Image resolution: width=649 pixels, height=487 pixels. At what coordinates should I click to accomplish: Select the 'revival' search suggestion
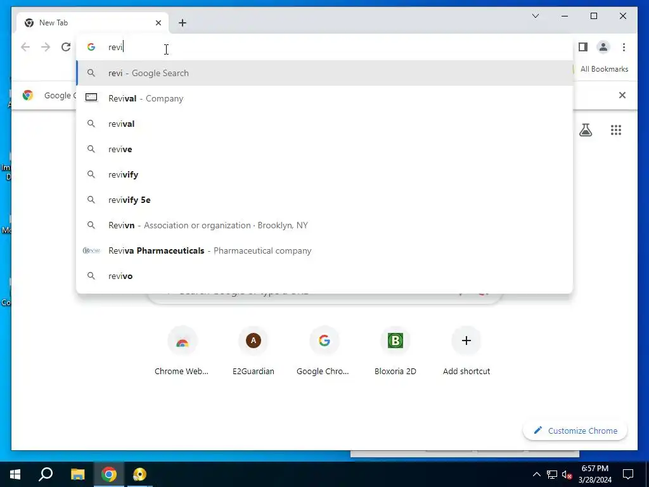[325, 124]
